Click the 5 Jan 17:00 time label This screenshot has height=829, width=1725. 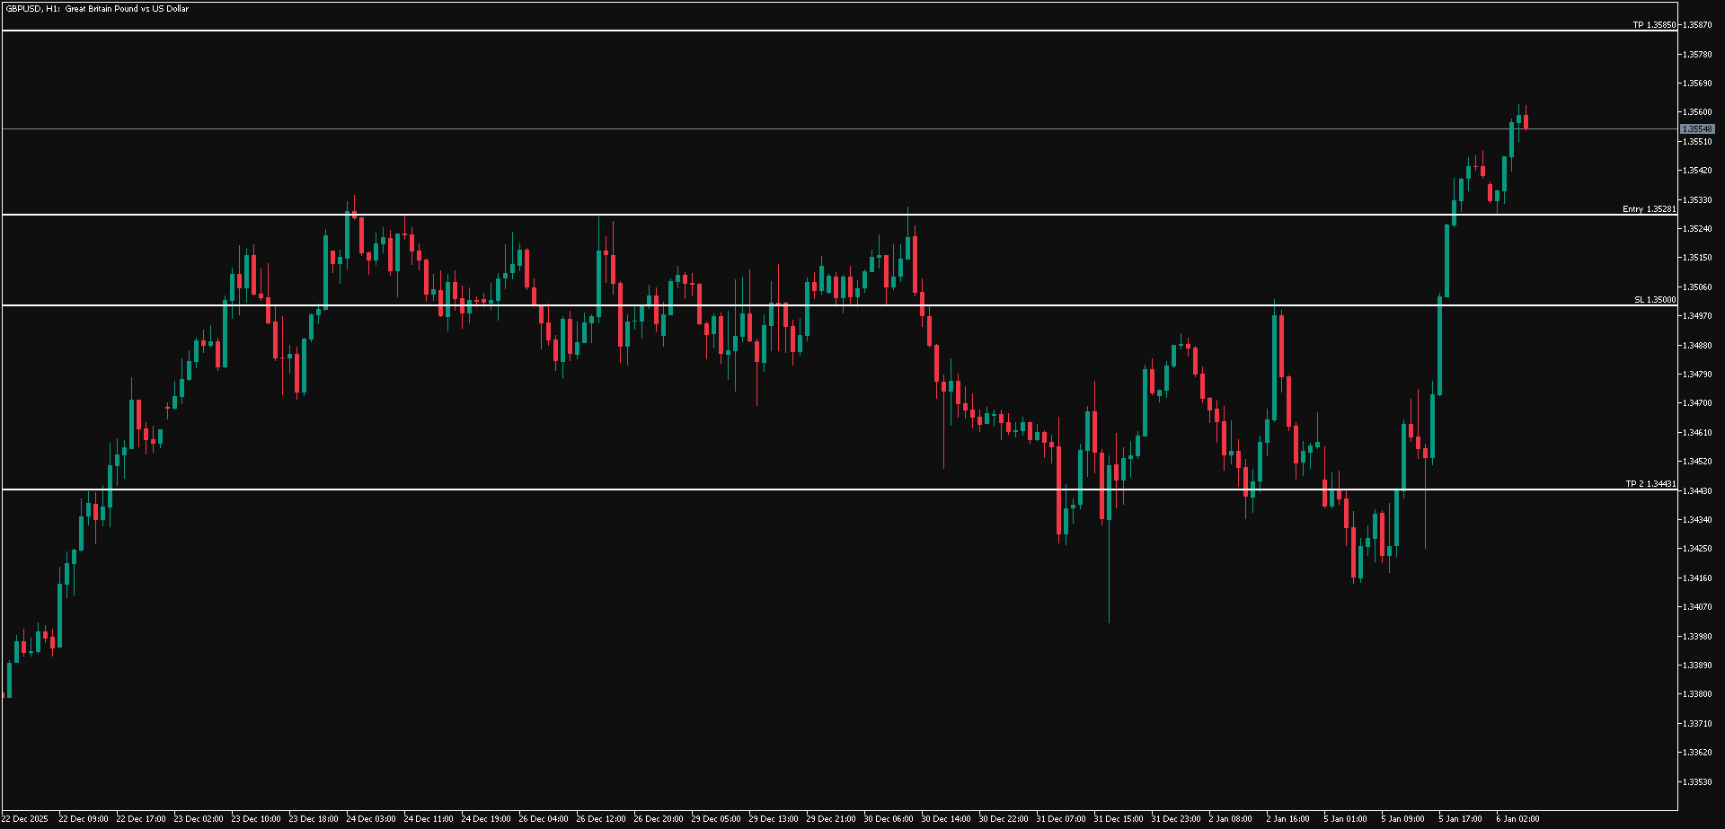click(1460, 819)
